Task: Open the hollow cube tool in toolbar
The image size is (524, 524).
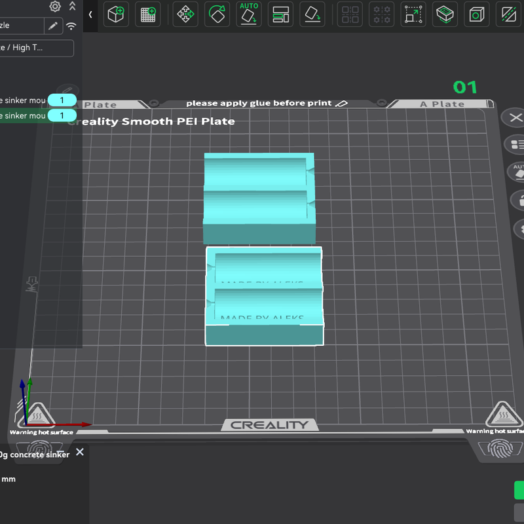Action: pos(477,14)
